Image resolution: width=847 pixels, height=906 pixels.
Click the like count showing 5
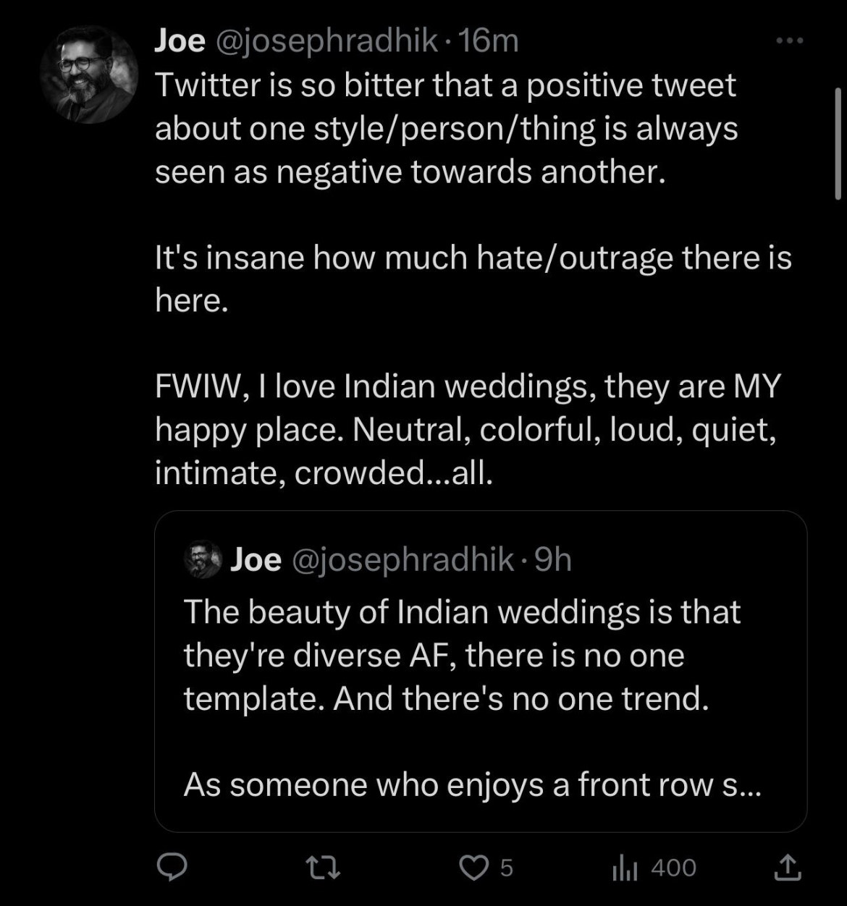tap(507, 867)
